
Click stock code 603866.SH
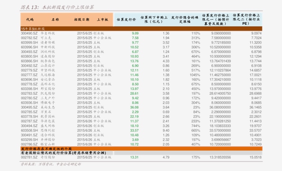pos(29,61)
